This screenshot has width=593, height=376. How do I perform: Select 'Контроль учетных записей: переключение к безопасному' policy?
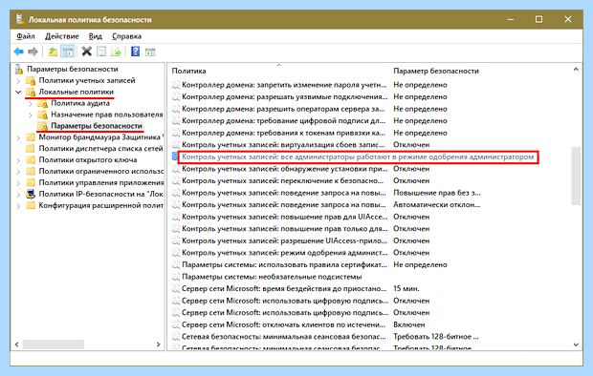282,180
